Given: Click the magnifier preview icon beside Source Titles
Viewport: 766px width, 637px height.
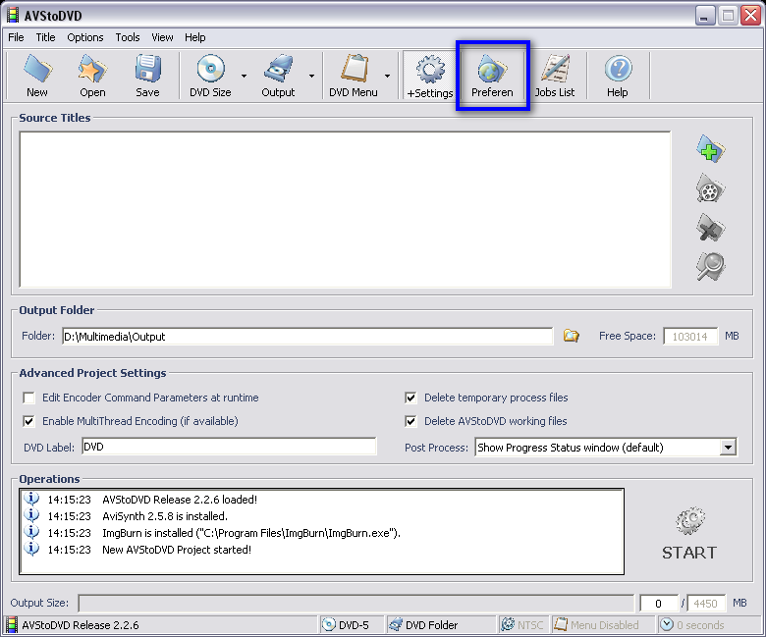Looking at the screenshot, I should click(x=710, y=267).
